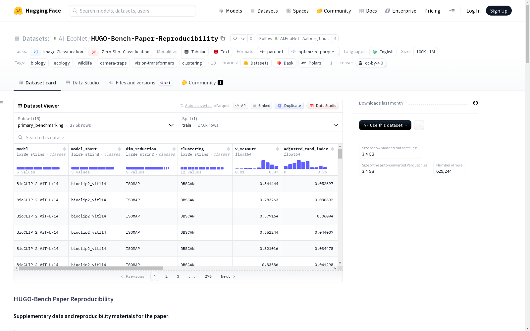Switch to the Data Studio tab

(x=82, y=83)
